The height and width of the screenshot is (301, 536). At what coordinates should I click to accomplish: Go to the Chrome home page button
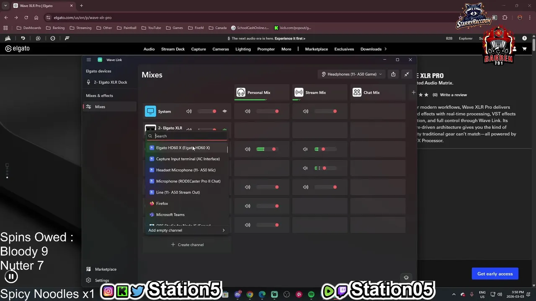[36, 18]
